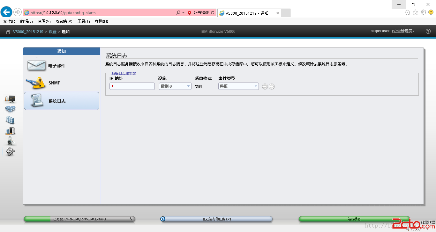Click the browser forward arrow

coord(18,12)
